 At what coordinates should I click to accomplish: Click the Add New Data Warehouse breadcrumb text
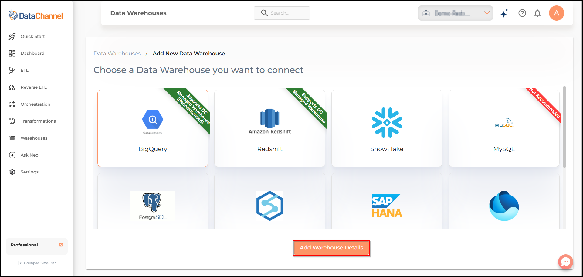(189, 54)
